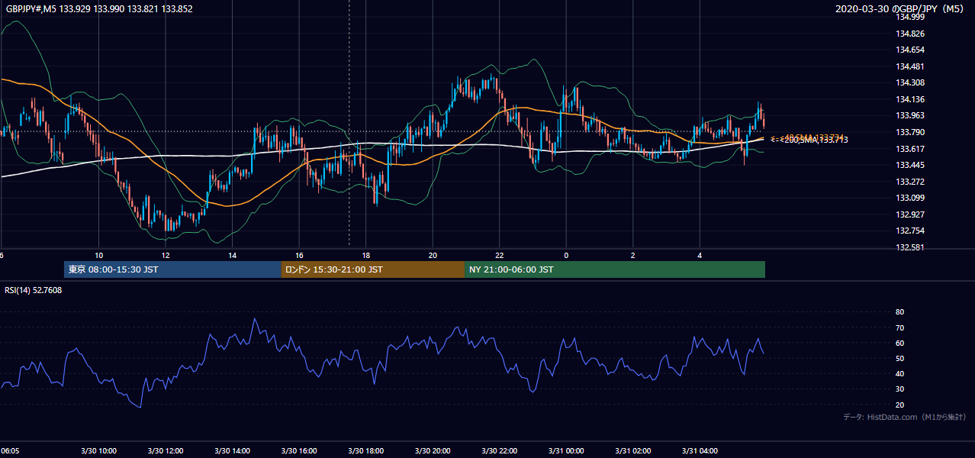Click the 200 SMA 133.713 line label
975x458 pixels.
809,140
